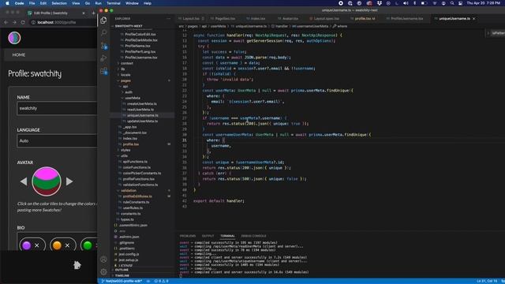Click the browser back arrow
505x284 pixels.
pos(6,23)
